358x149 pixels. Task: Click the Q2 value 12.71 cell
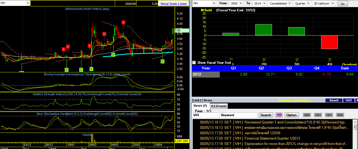[261, 74]
